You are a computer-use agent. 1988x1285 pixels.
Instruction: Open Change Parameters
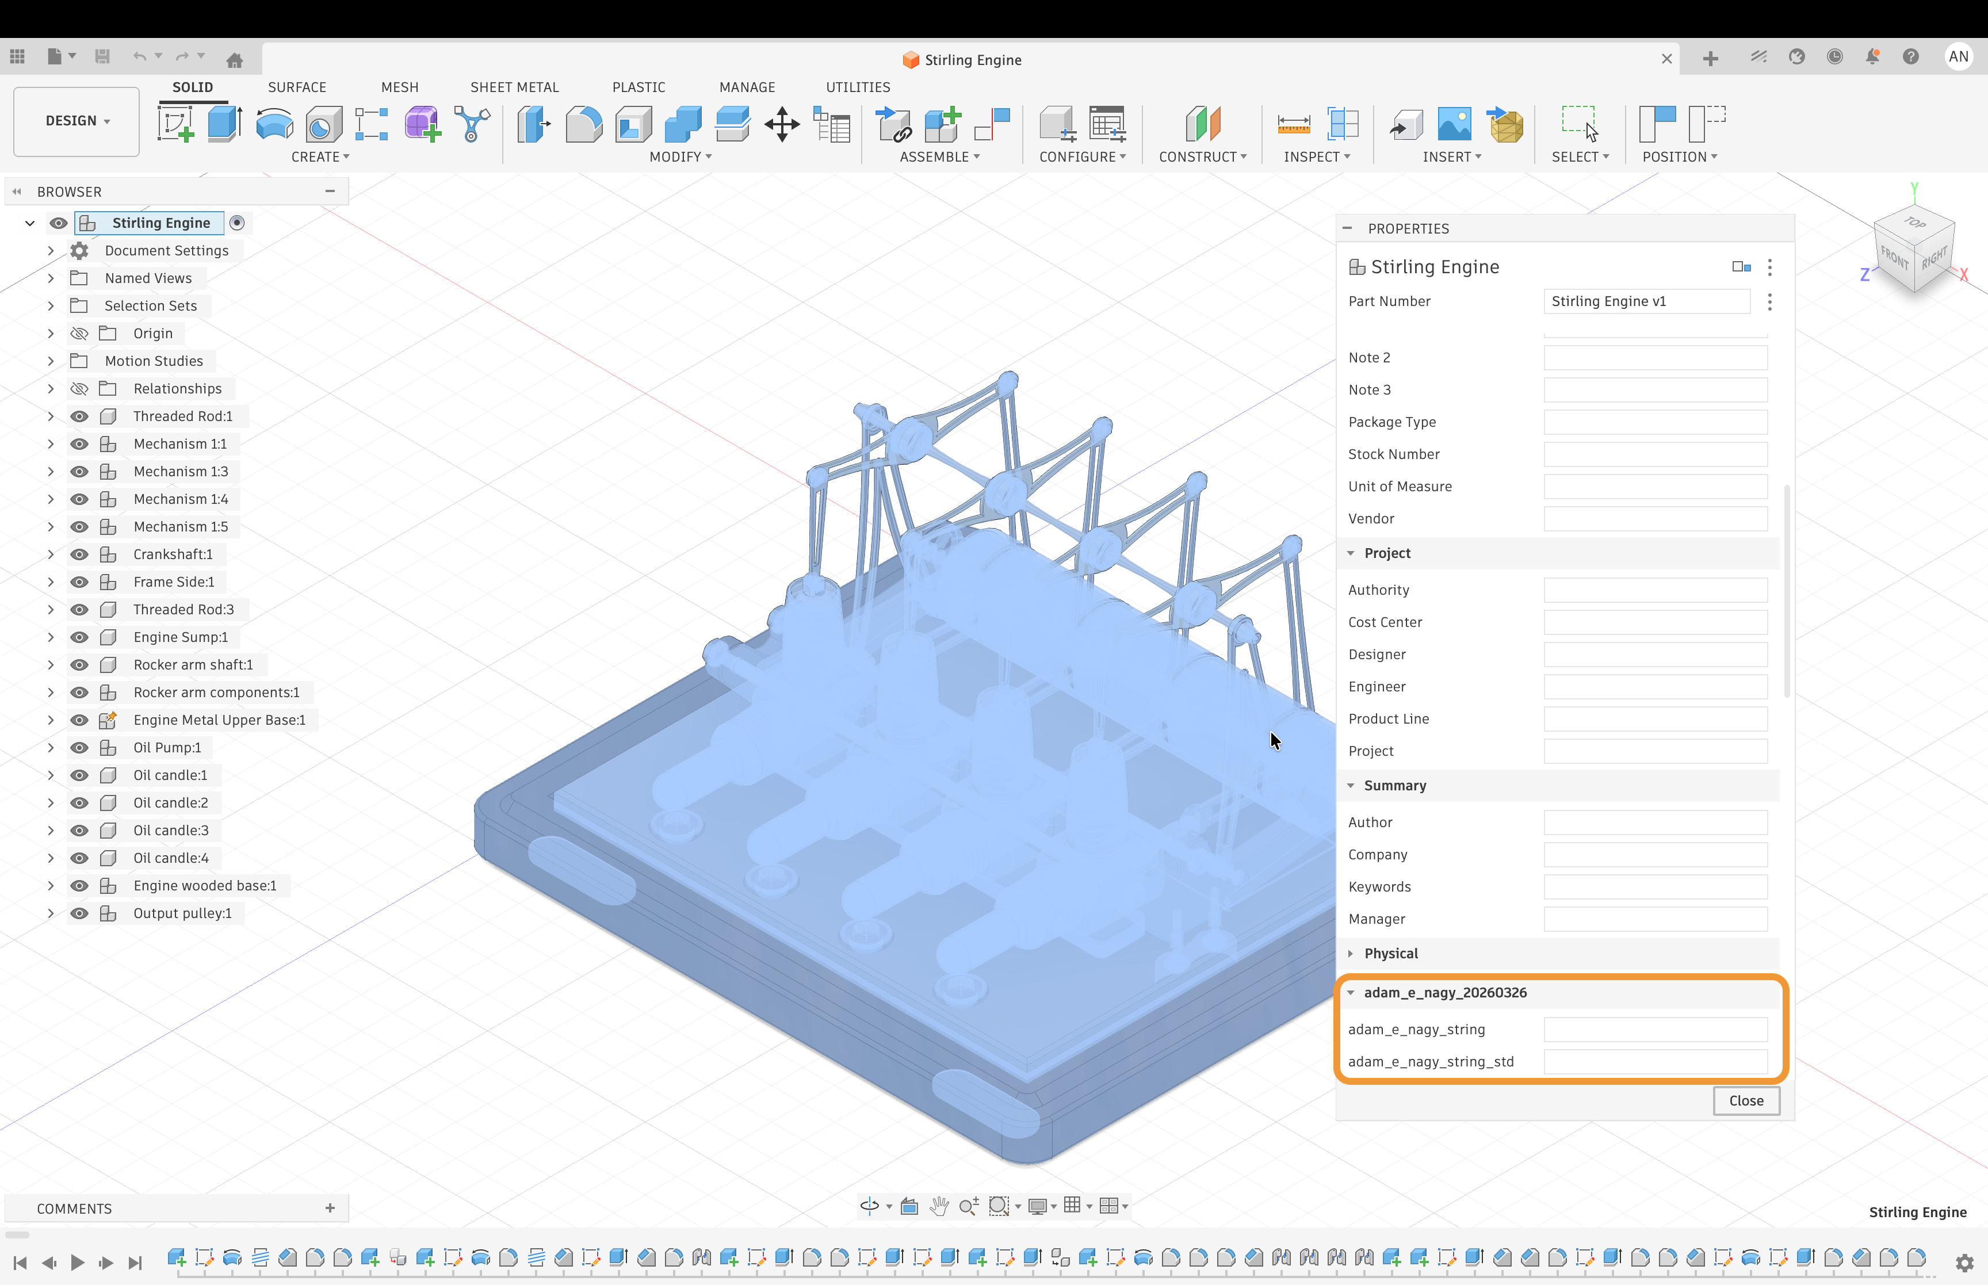click(x=832, y=124)
